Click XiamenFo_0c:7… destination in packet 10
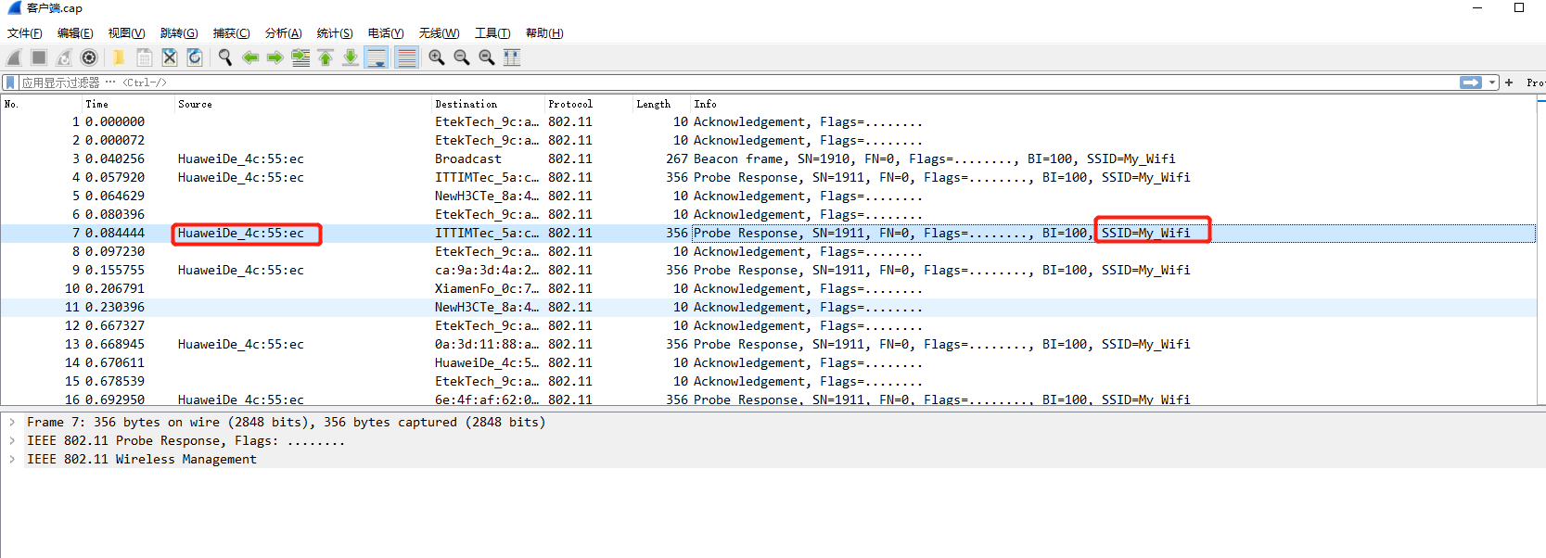Viewport: 1546px width, 558px height. coord(487,289)
